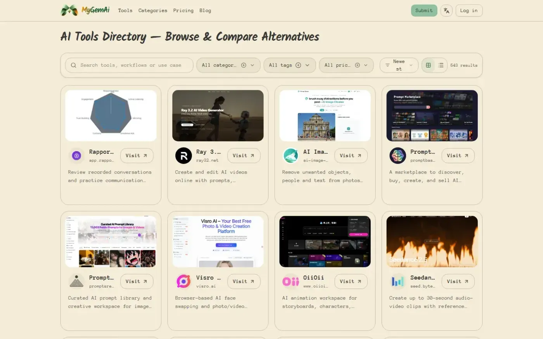The image size is (543, 339).
Task: Visit the Rapport tool site
Action: point(137,155)
